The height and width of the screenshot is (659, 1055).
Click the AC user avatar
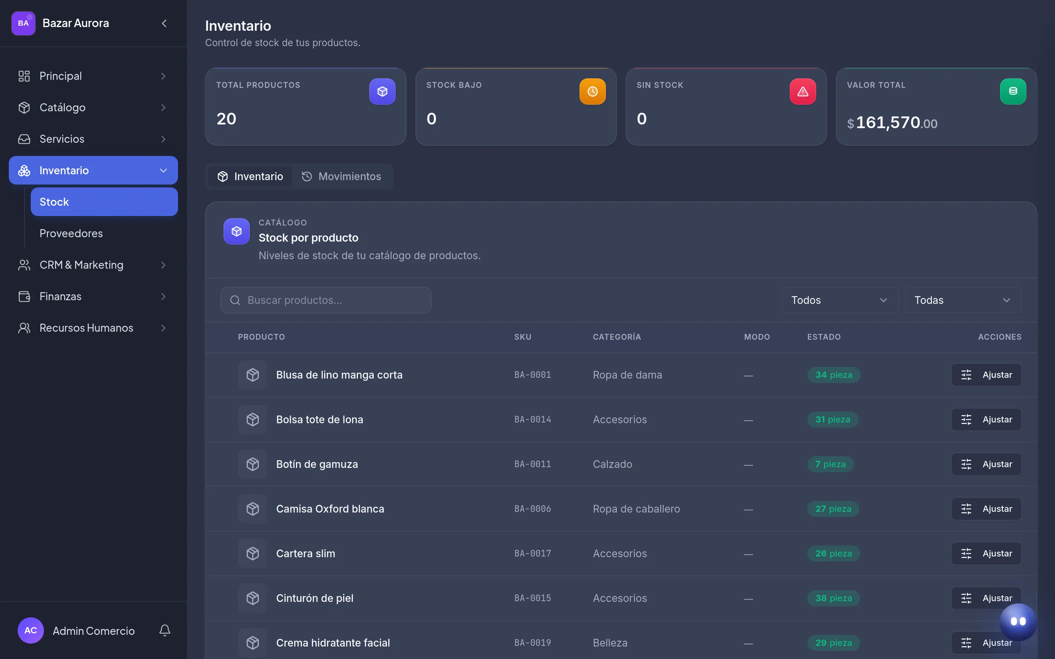click(30, 630)
